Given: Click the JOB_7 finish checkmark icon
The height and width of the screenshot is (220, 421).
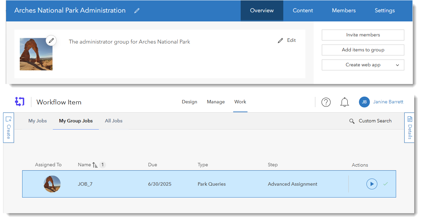Looking at the screenshot, I should 386,184.
